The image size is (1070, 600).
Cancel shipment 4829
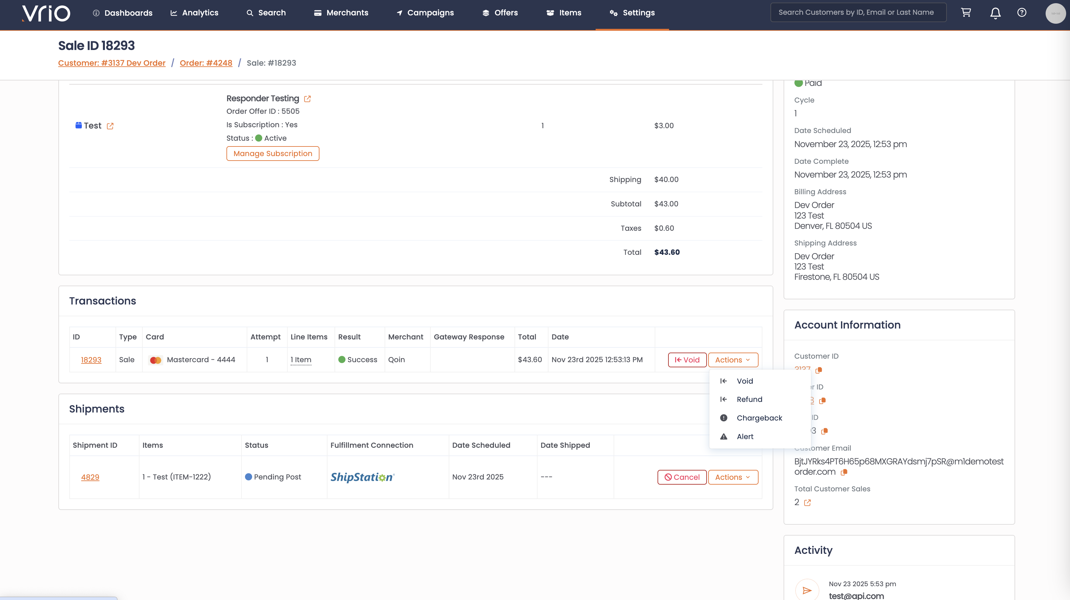682,477
